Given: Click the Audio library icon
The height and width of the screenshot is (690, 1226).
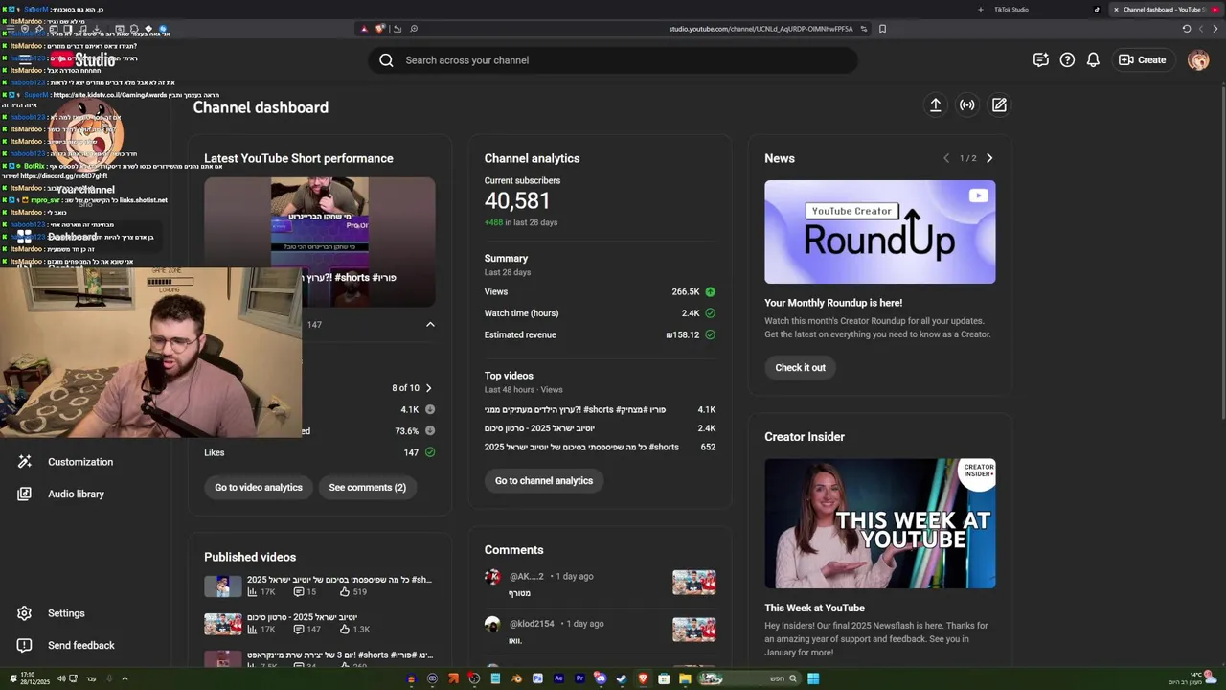Looking at the screenshot, I should pos(25,494).
